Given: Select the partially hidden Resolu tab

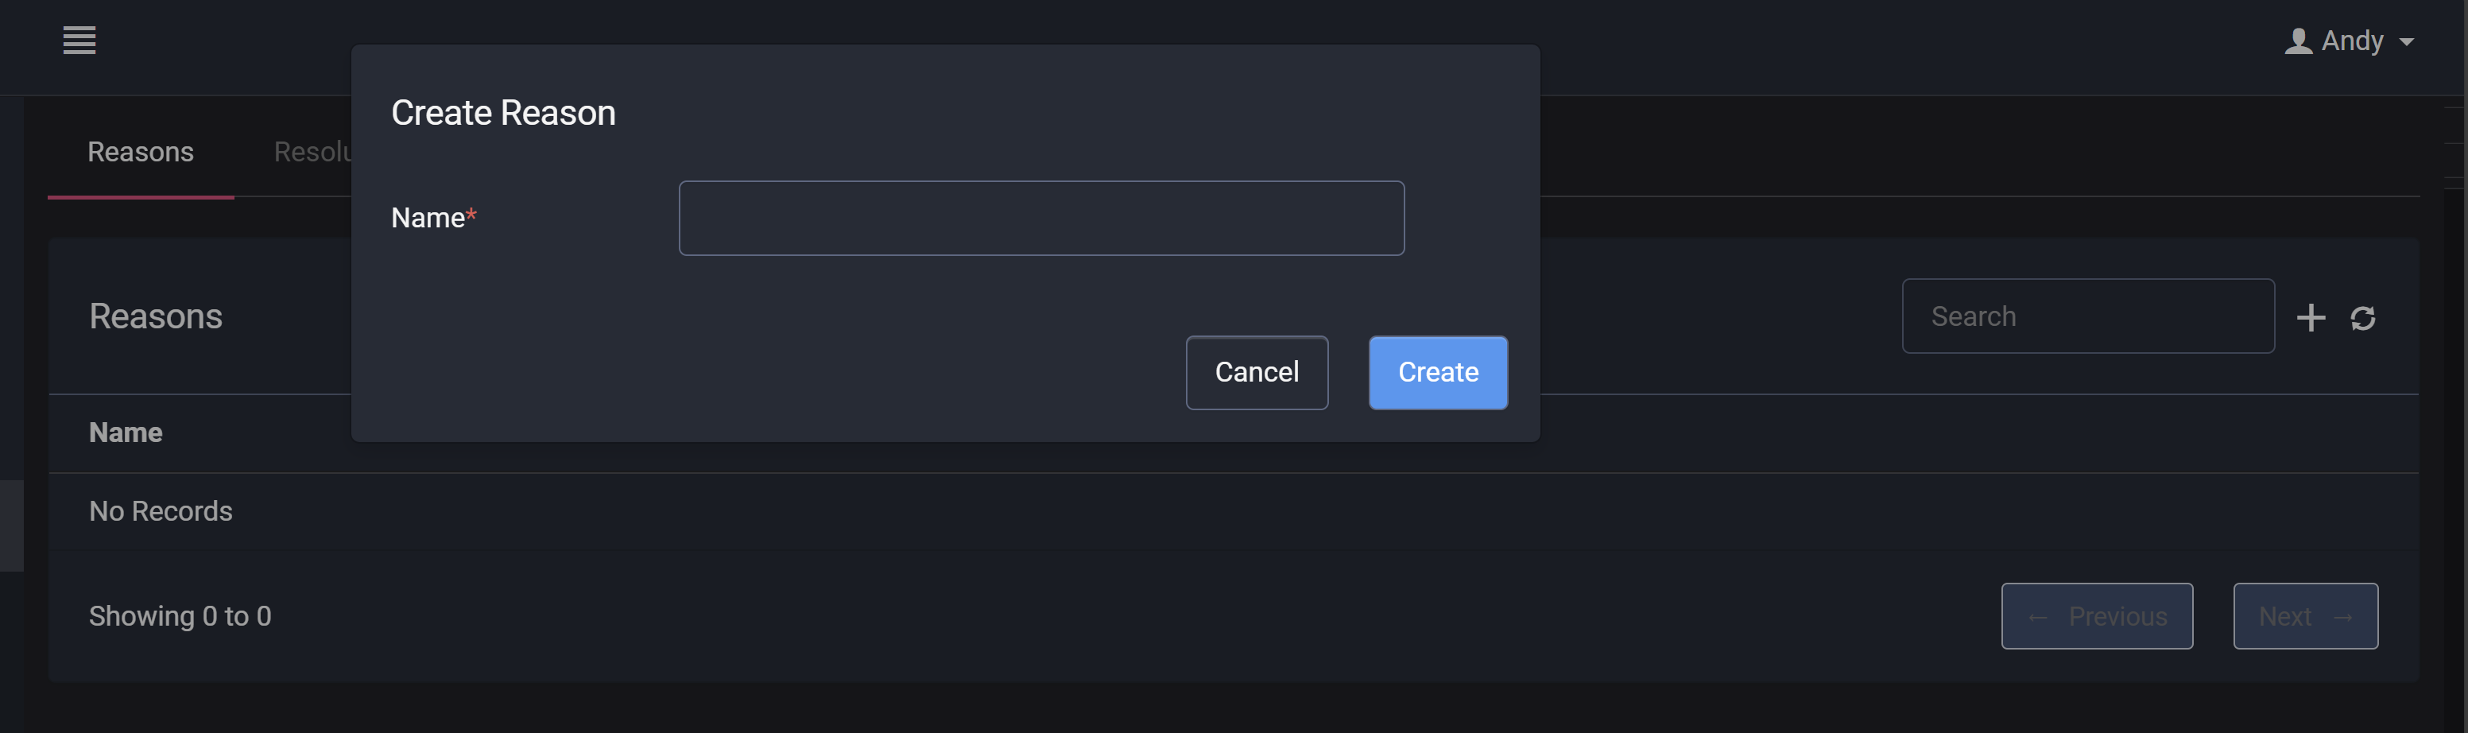Looking at the screenshot, I should click(x=312, y=153).
